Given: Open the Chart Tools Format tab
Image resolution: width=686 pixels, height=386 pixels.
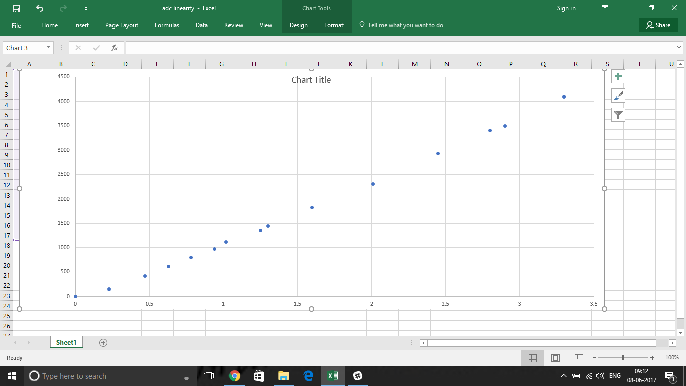Looking at the screenshot, I should click(x=334, y=25).
